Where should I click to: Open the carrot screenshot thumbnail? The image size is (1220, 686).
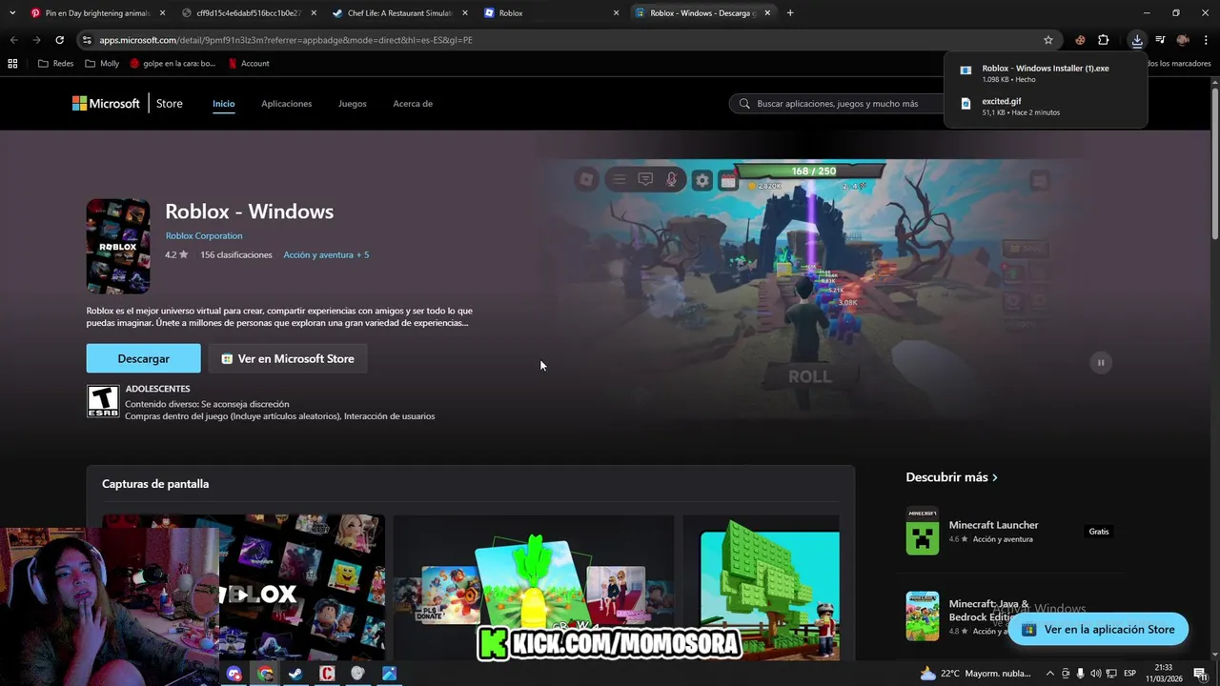[533, 587]
